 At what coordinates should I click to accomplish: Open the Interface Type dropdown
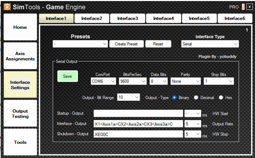[x=210, y=44]
